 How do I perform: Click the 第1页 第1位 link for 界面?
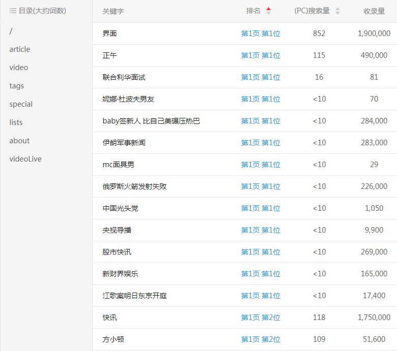261,34
